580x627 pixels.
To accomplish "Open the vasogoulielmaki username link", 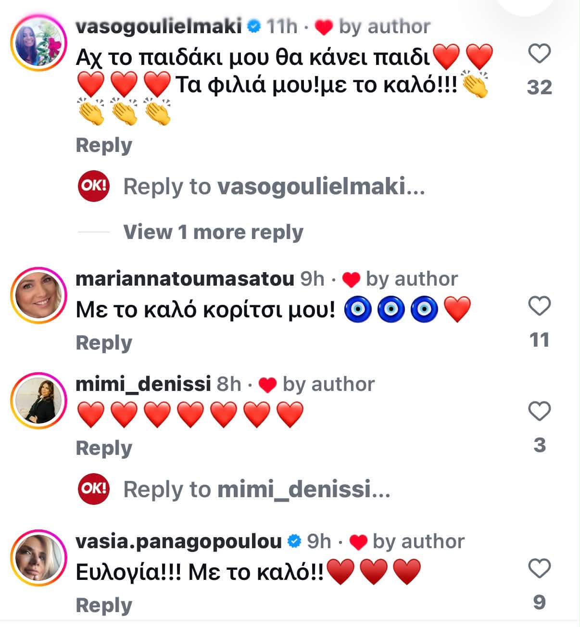I will [159, 27].
